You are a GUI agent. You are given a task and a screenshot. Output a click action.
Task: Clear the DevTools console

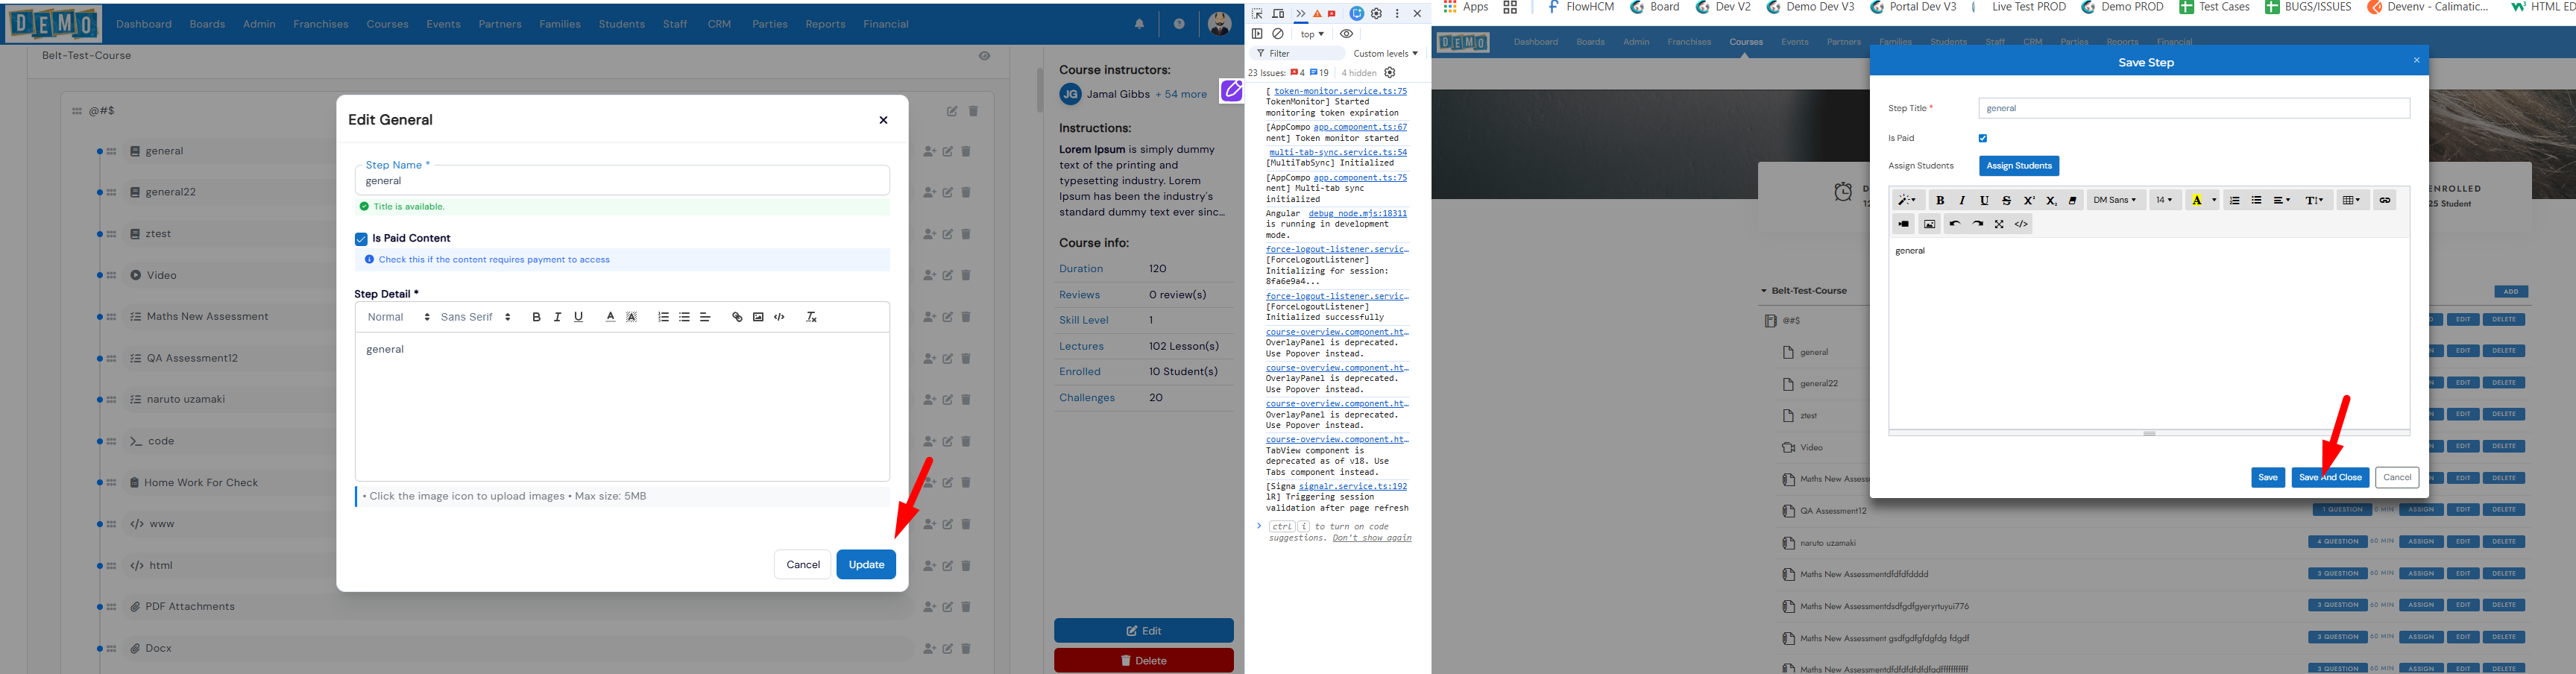pos(1278,34)
